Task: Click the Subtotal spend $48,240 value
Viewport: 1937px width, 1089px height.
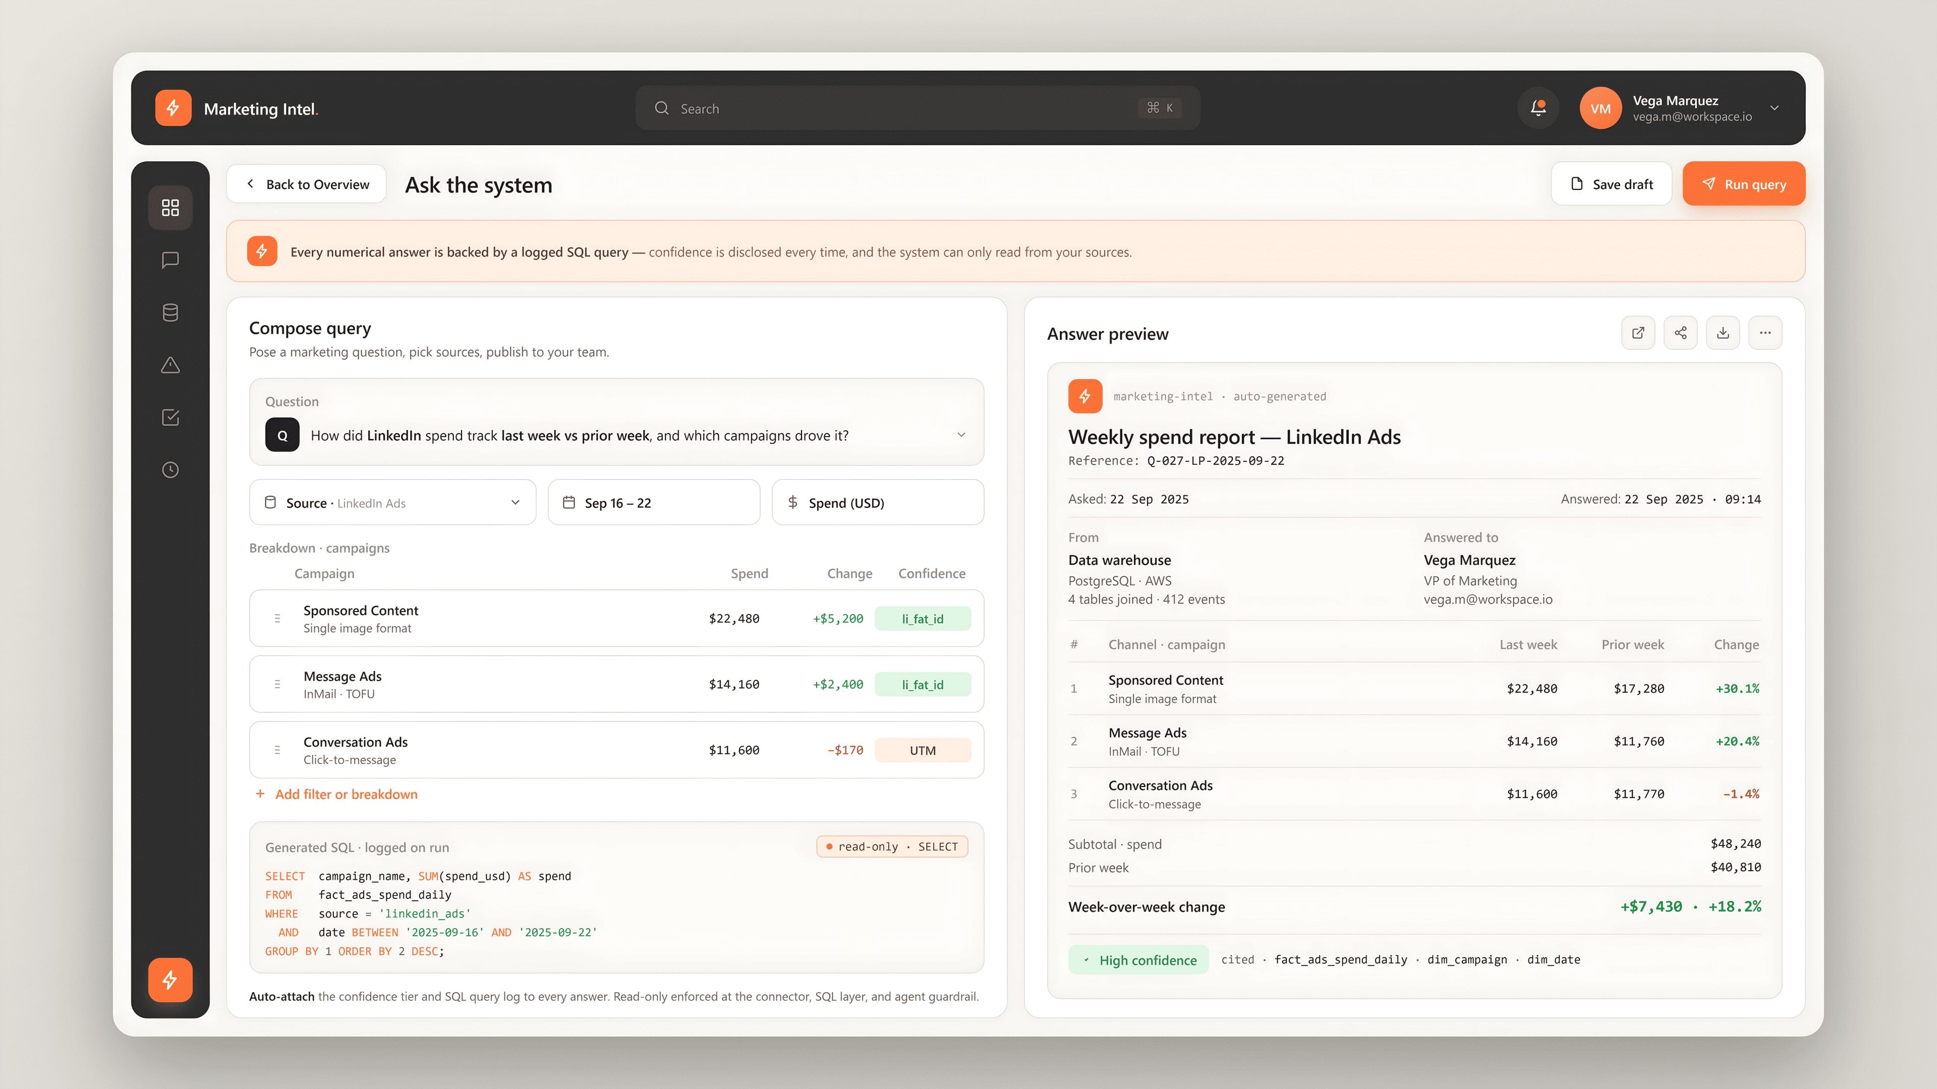Action: (x=1735, y=844)
